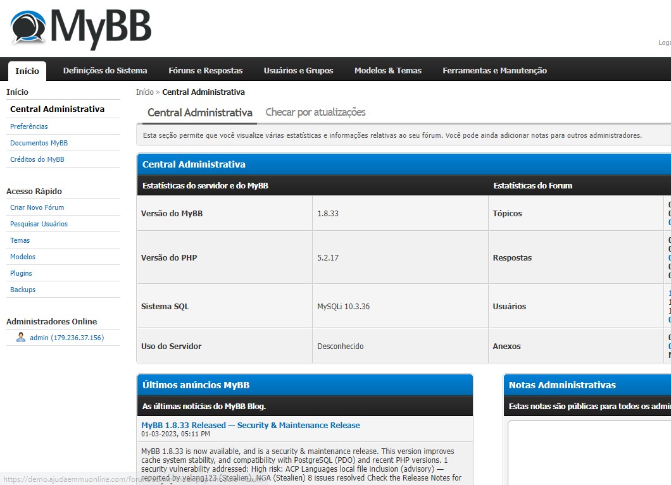Open the MyBB 1.8.33 Released announcement
The height and width of the screenshot is (485, 671).
coord(250,425)
